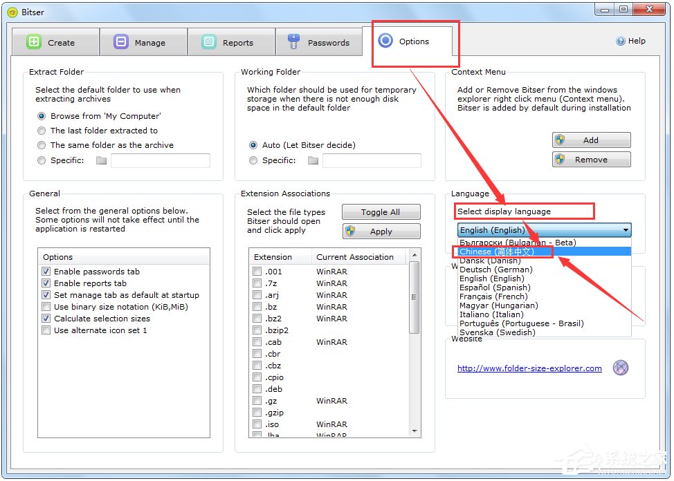Choose Chinese (简体中文) from language list
The image size is (674, 481).
544,252
